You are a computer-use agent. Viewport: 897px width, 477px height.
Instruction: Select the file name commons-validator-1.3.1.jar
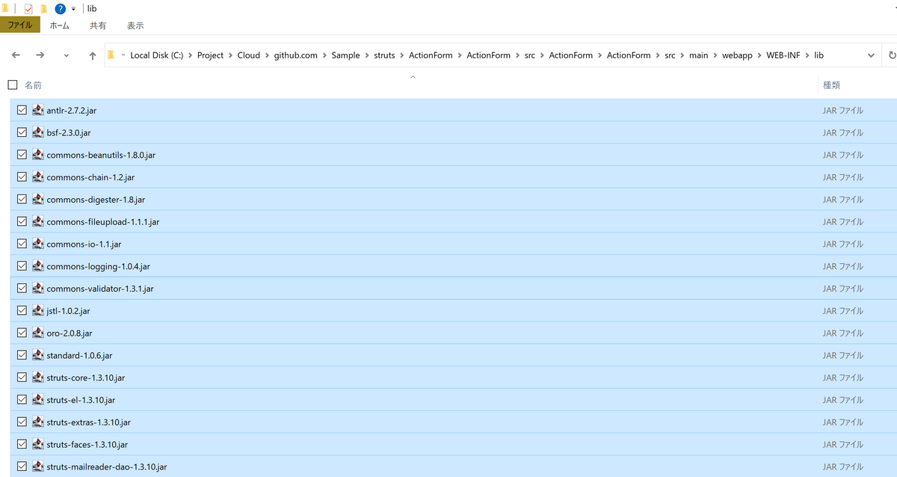(100, 289)
